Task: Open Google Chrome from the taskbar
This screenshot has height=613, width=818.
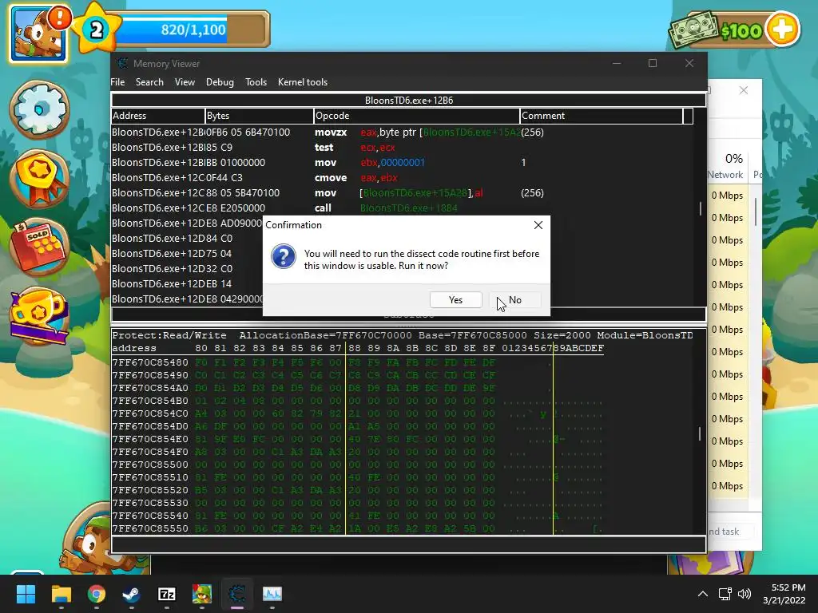Action: coord(97,594)
